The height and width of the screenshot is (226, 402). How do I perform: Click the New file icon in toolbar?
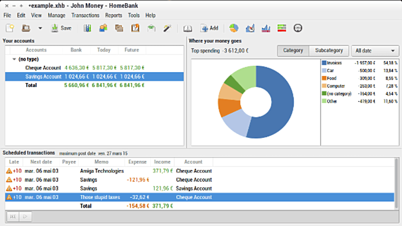[10, 28]
